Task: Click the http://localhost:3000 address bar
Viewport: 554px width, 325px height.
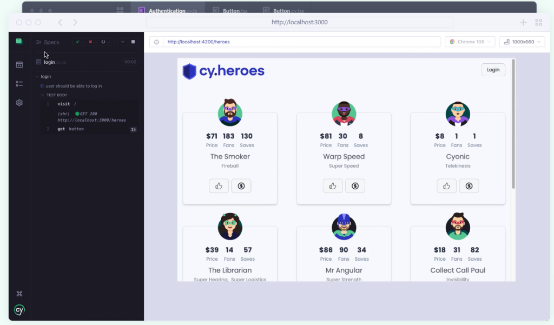Action: [300, 22]
